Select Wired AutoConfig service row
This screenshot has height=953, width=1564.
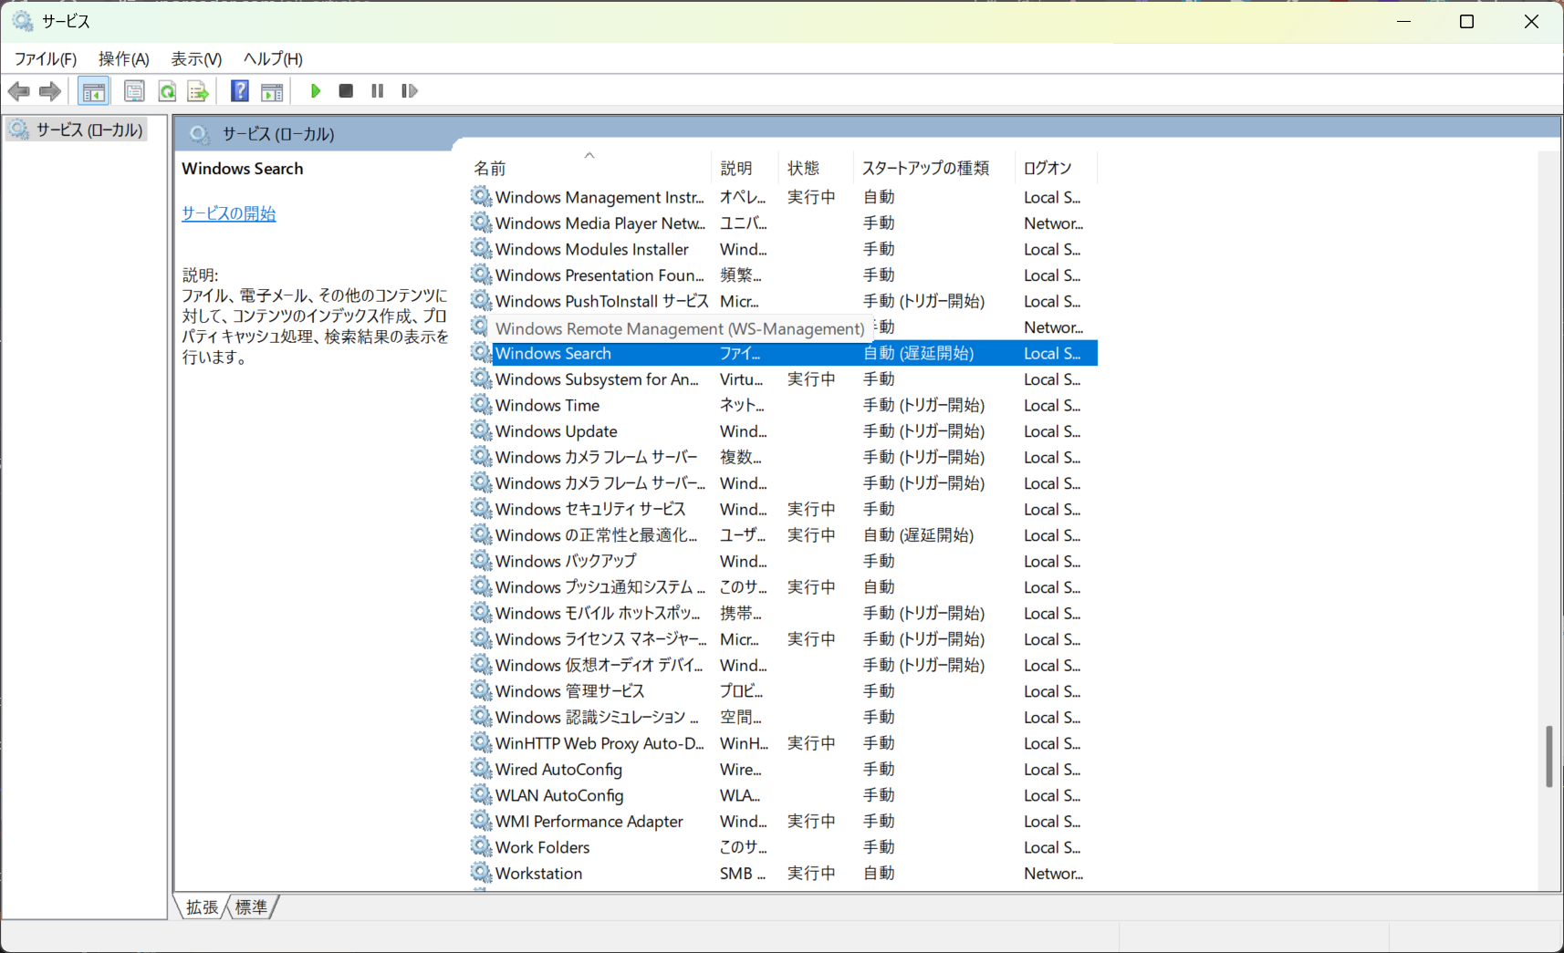point(783,769)
